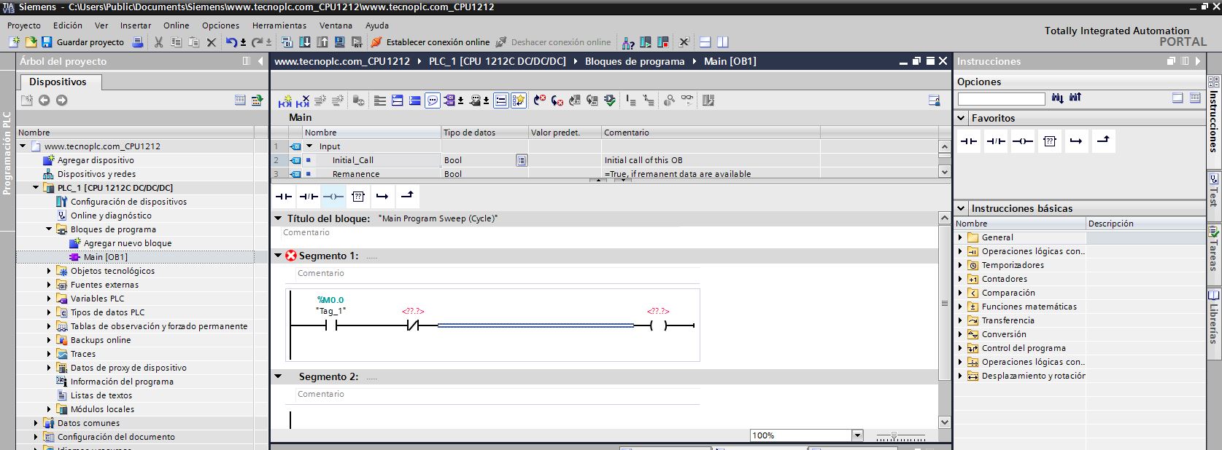Viewport: 1222px width, 450px height.
Task: Expand the Objetos tecnológicos tree node
Action: coord(49,271)
